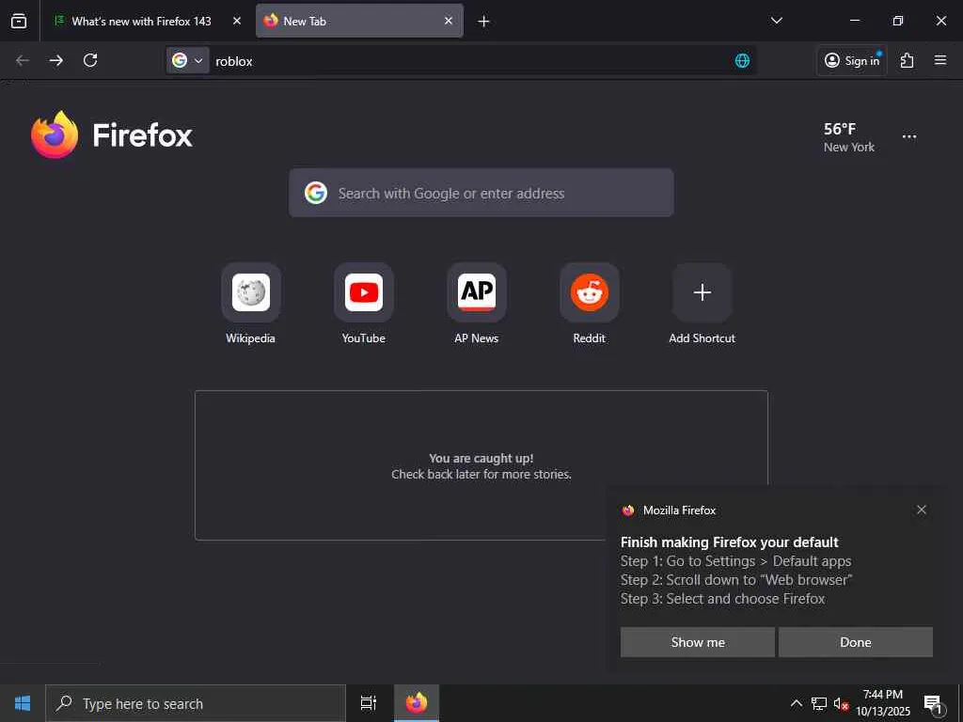
Task: Click the Show me button in notification
Action: (x=698, y=641)
